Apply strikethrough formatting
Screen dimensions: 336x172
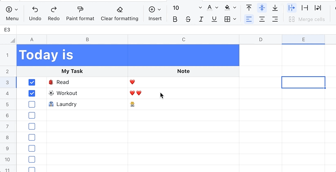point(188,19)
